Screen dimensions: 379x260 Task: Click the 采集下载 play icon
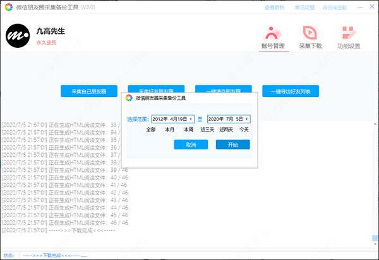pos(310,33)
